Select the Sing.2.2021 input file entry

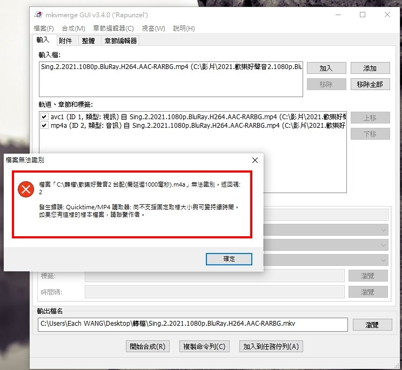click(x=171, y=67)
